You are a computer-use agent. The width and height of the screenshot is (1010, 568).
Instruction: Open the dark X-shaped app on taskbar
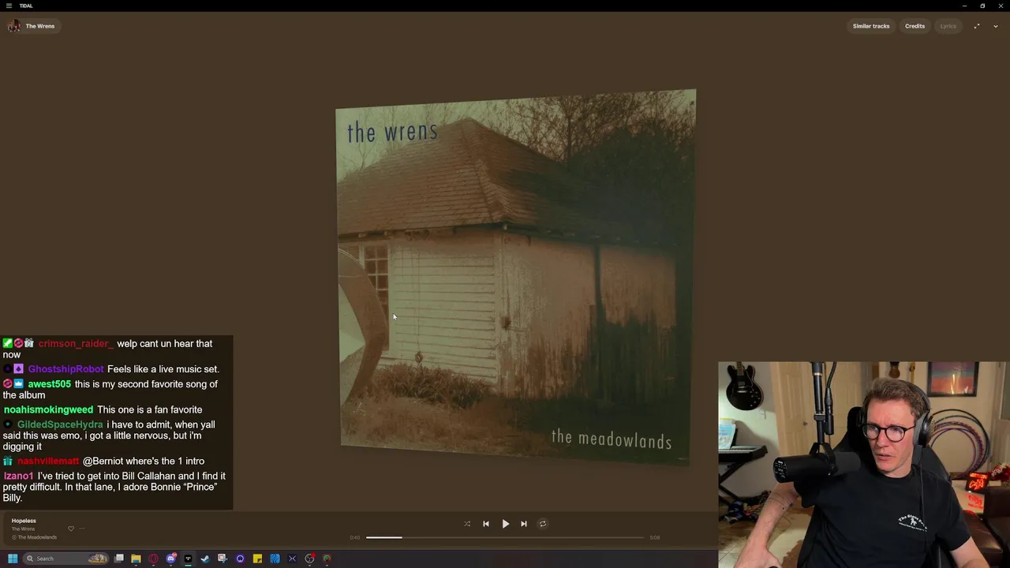pyautogui.click(x=292, y=559)
